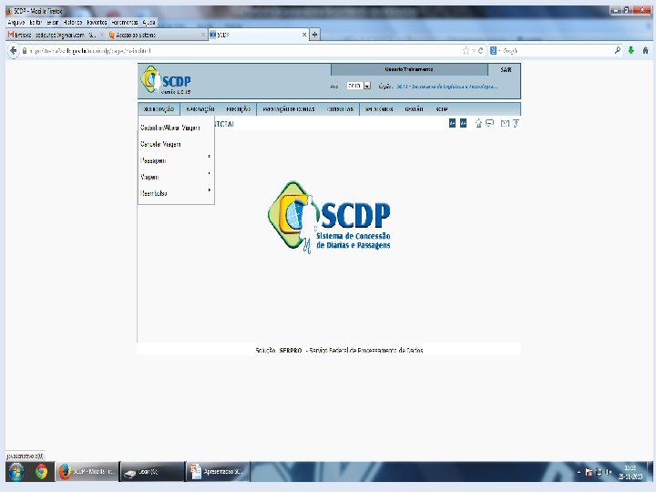Switch to the Gmail Entrada tab
This screenshot has height=492, width=656.
tap(56, 35)
